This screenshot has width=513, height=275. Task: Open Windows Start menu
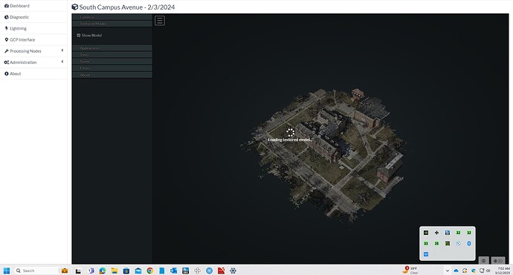7,271
